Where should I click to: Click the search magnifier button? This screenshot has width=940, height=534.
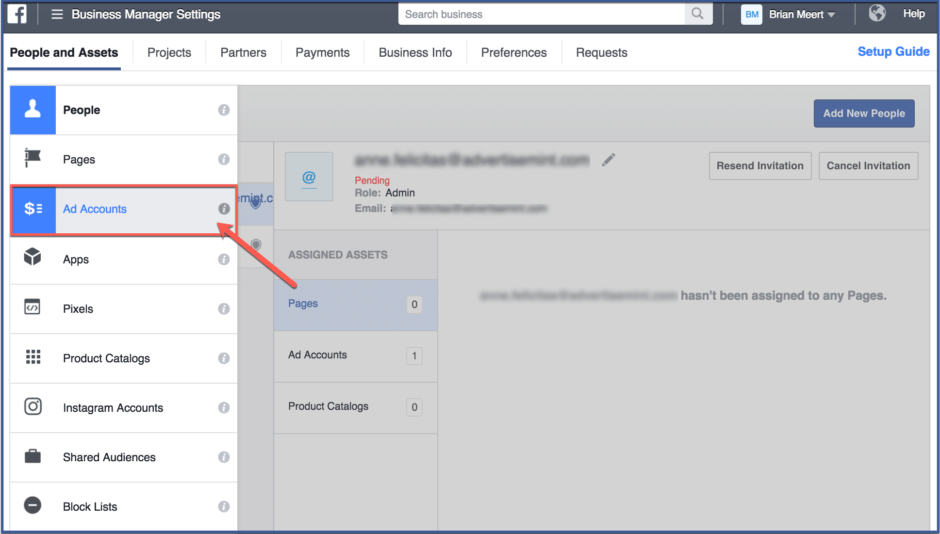(x=698, y=14)
